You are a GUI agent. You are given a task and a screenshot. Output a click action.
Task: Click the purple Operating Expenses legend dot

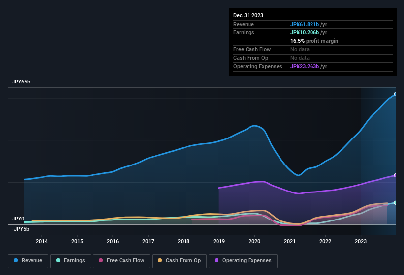217,261
